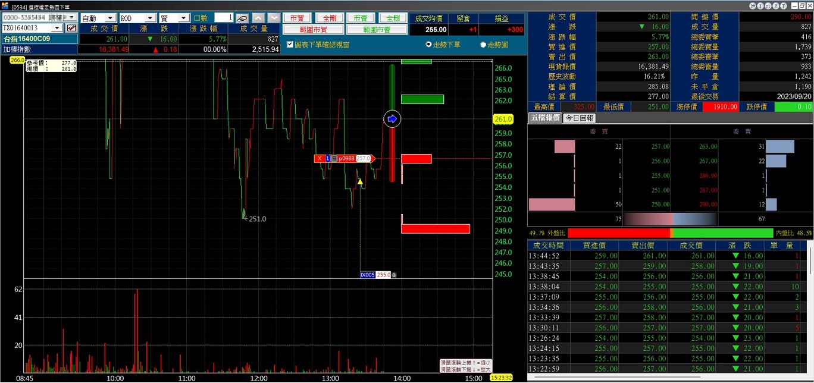
Task: Click the 口數 quantity input field
Action: tap(223, 18)
